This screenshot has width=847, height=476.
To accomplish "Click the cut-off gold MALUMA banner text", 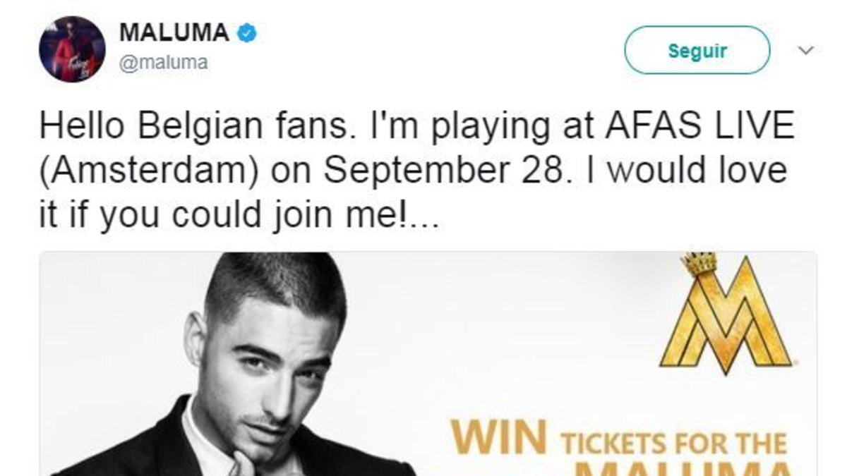I will click(681, 469).
